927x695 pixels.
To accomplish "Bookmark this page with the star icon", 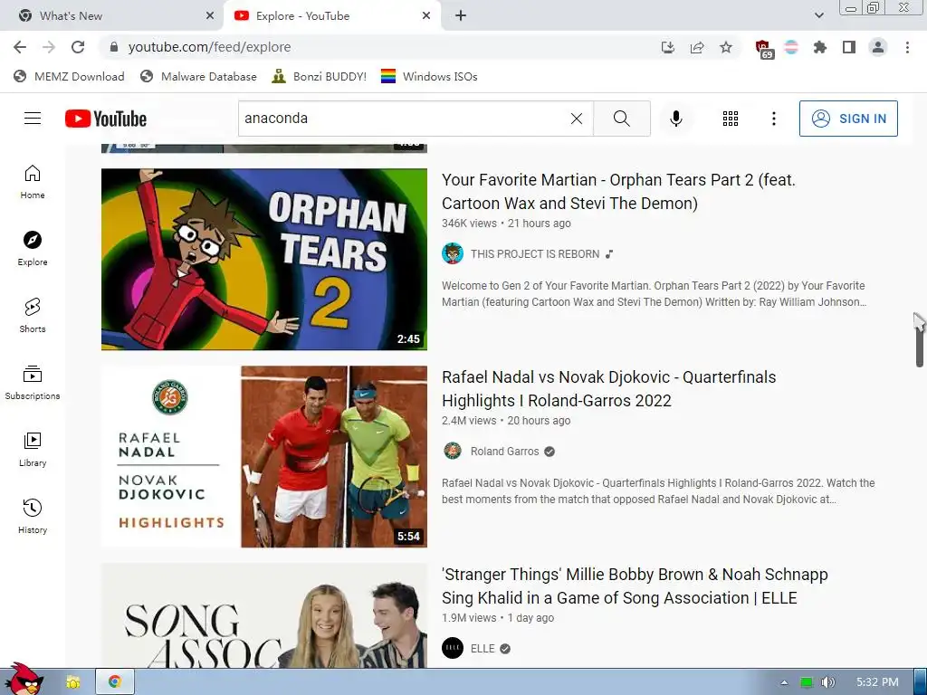I will [726, 47].
